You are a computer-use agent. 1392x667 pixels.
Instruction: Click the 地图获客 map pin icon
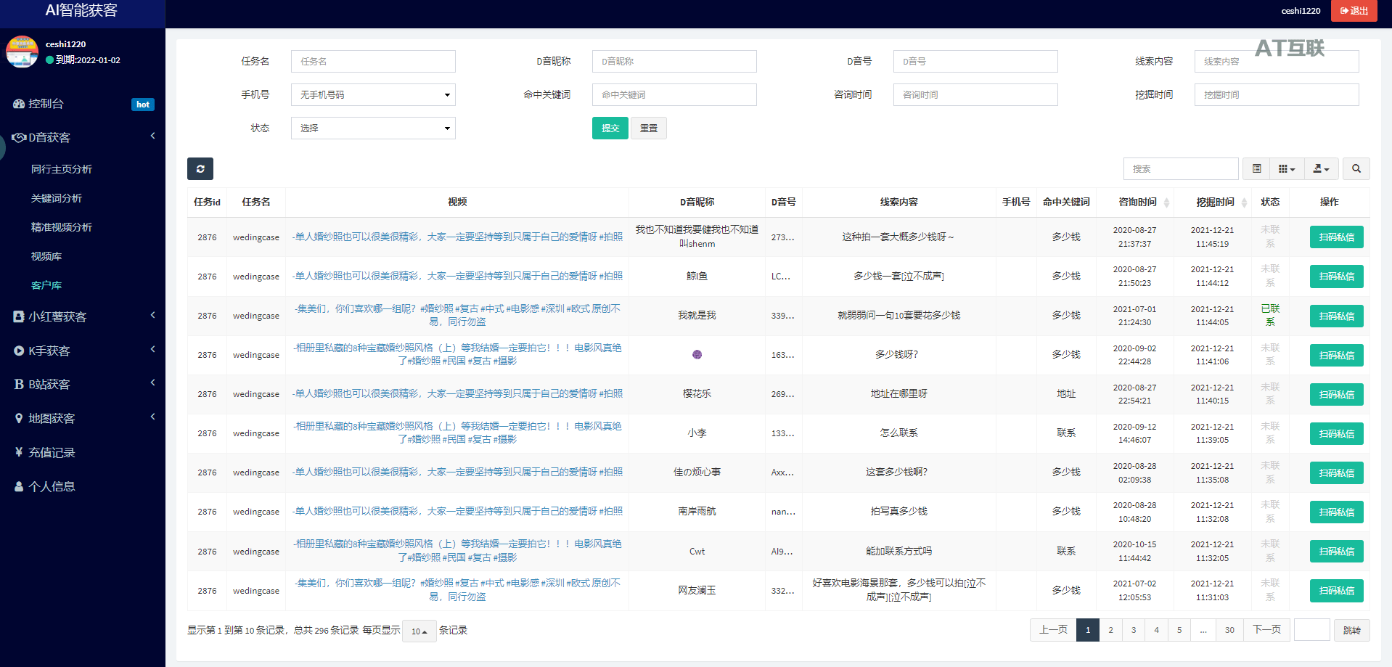coord(19,418)
